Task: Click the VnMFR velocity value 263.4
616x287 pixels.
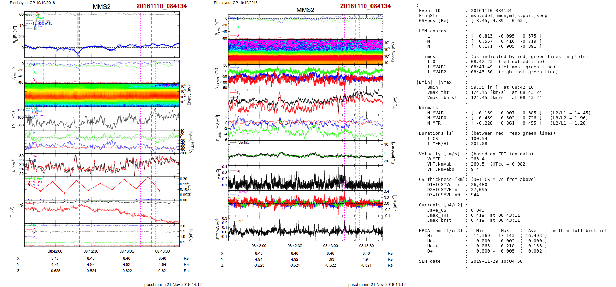Action: pos(477,159)
